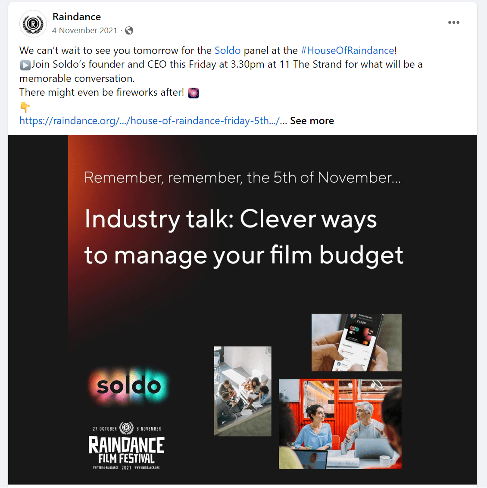The image size is (487, 488).
Task: Open the #HouseOfRaindance hashtag
Action: tap(347, 50)
